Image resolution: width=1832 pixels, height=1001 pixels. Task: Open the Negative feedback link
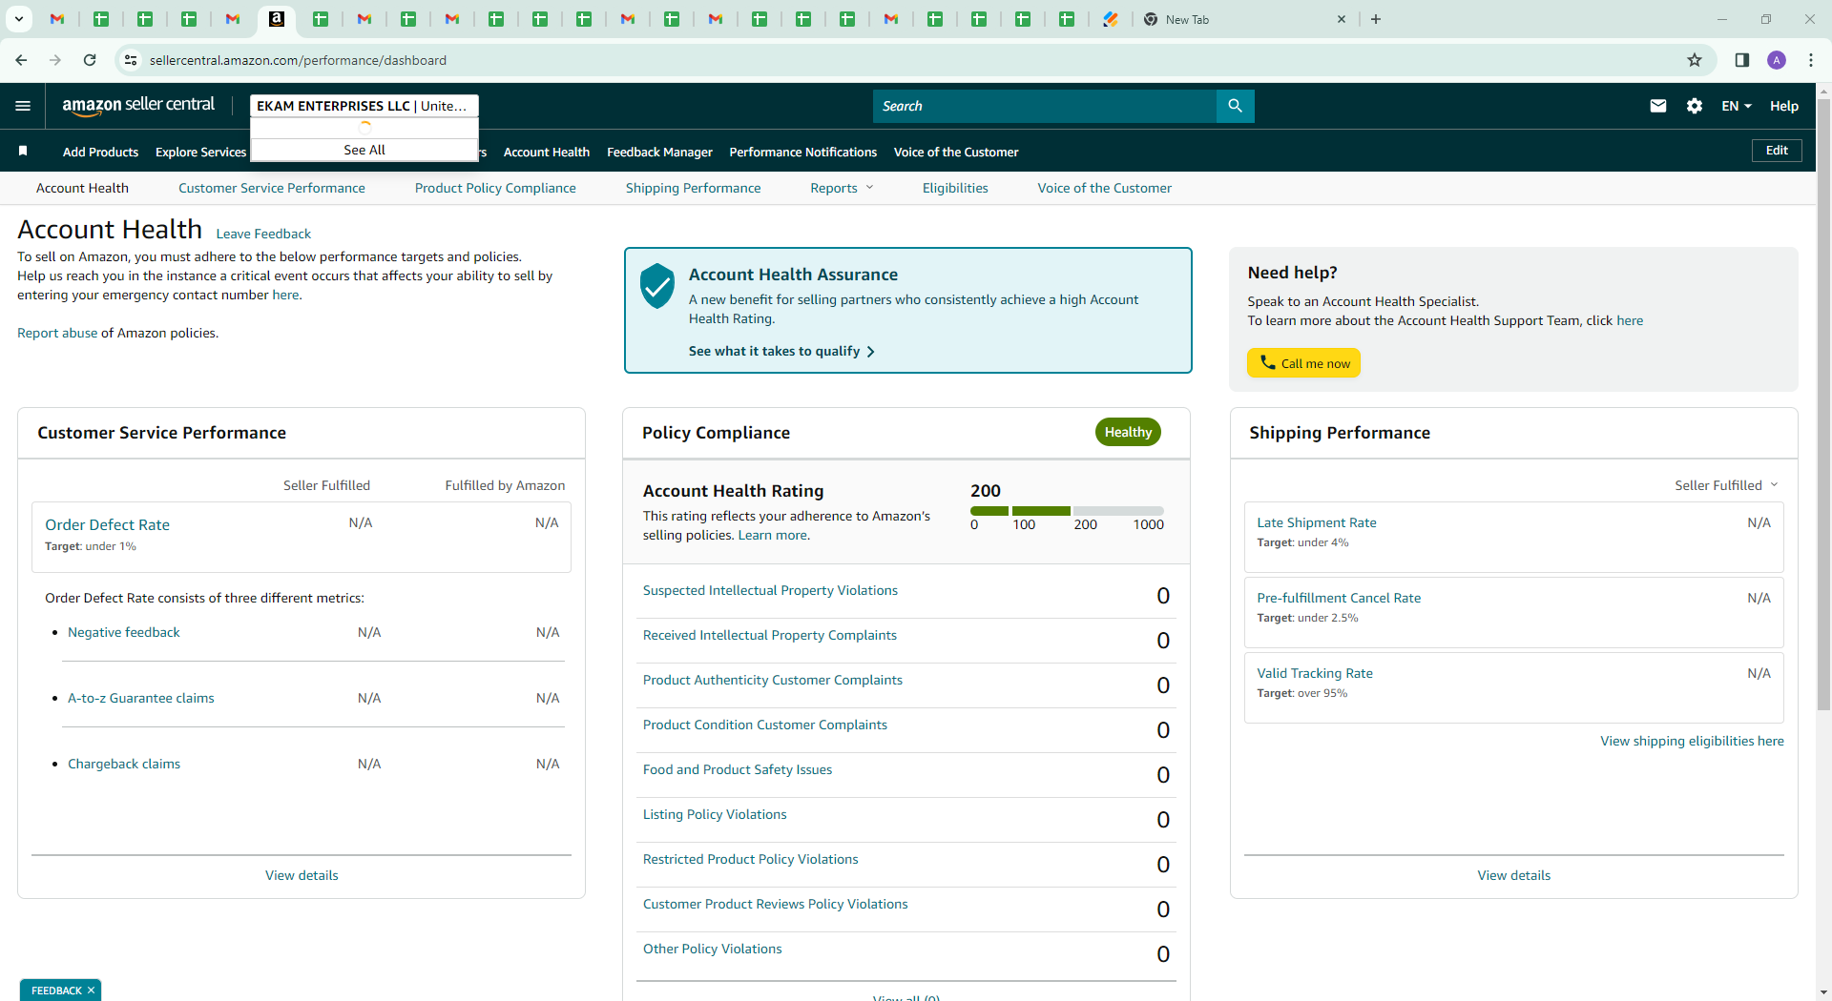124,632
